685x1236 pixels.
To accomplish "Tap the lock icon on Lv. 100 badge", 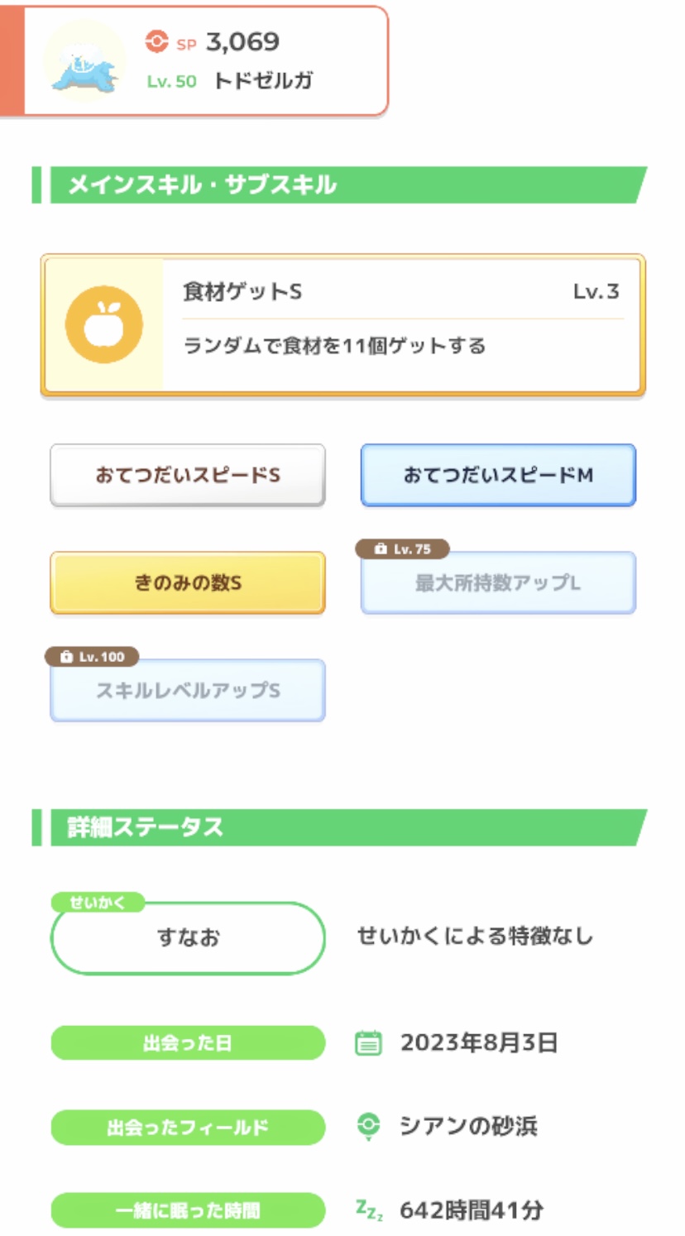I will tap(67, 657).
